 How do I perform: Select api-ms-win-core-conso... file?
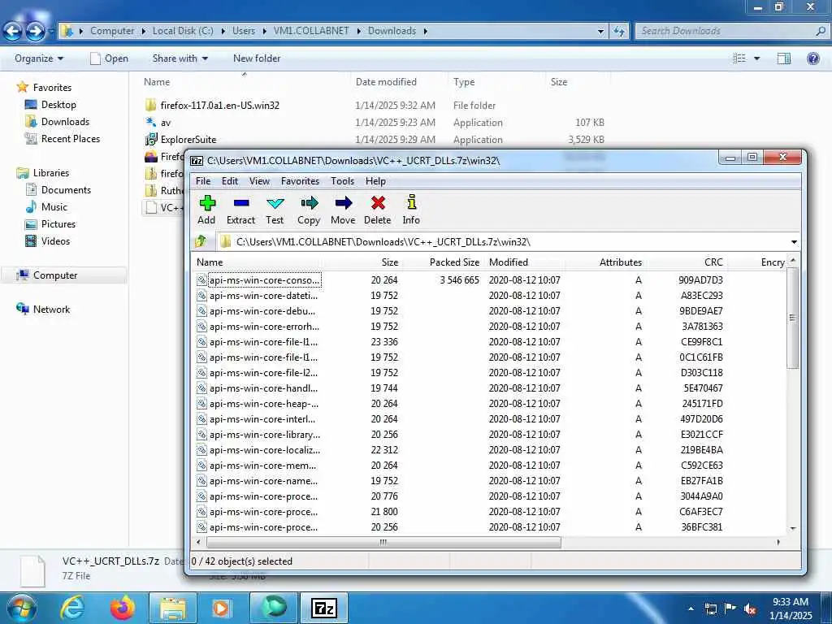point(264,280)
